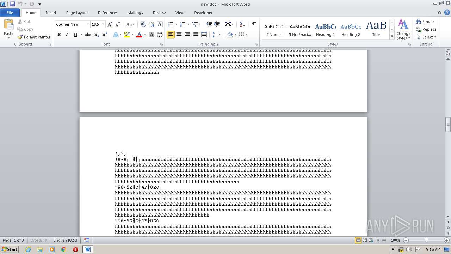The height and width of the screenshot is (254, 451).
Task: Click Multilevel List icon
Action: tap(195, 24)
